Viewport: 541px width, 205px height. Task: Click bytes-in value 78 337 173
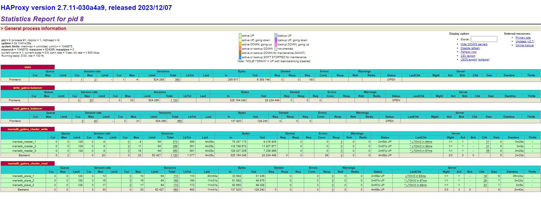(239, 142)
